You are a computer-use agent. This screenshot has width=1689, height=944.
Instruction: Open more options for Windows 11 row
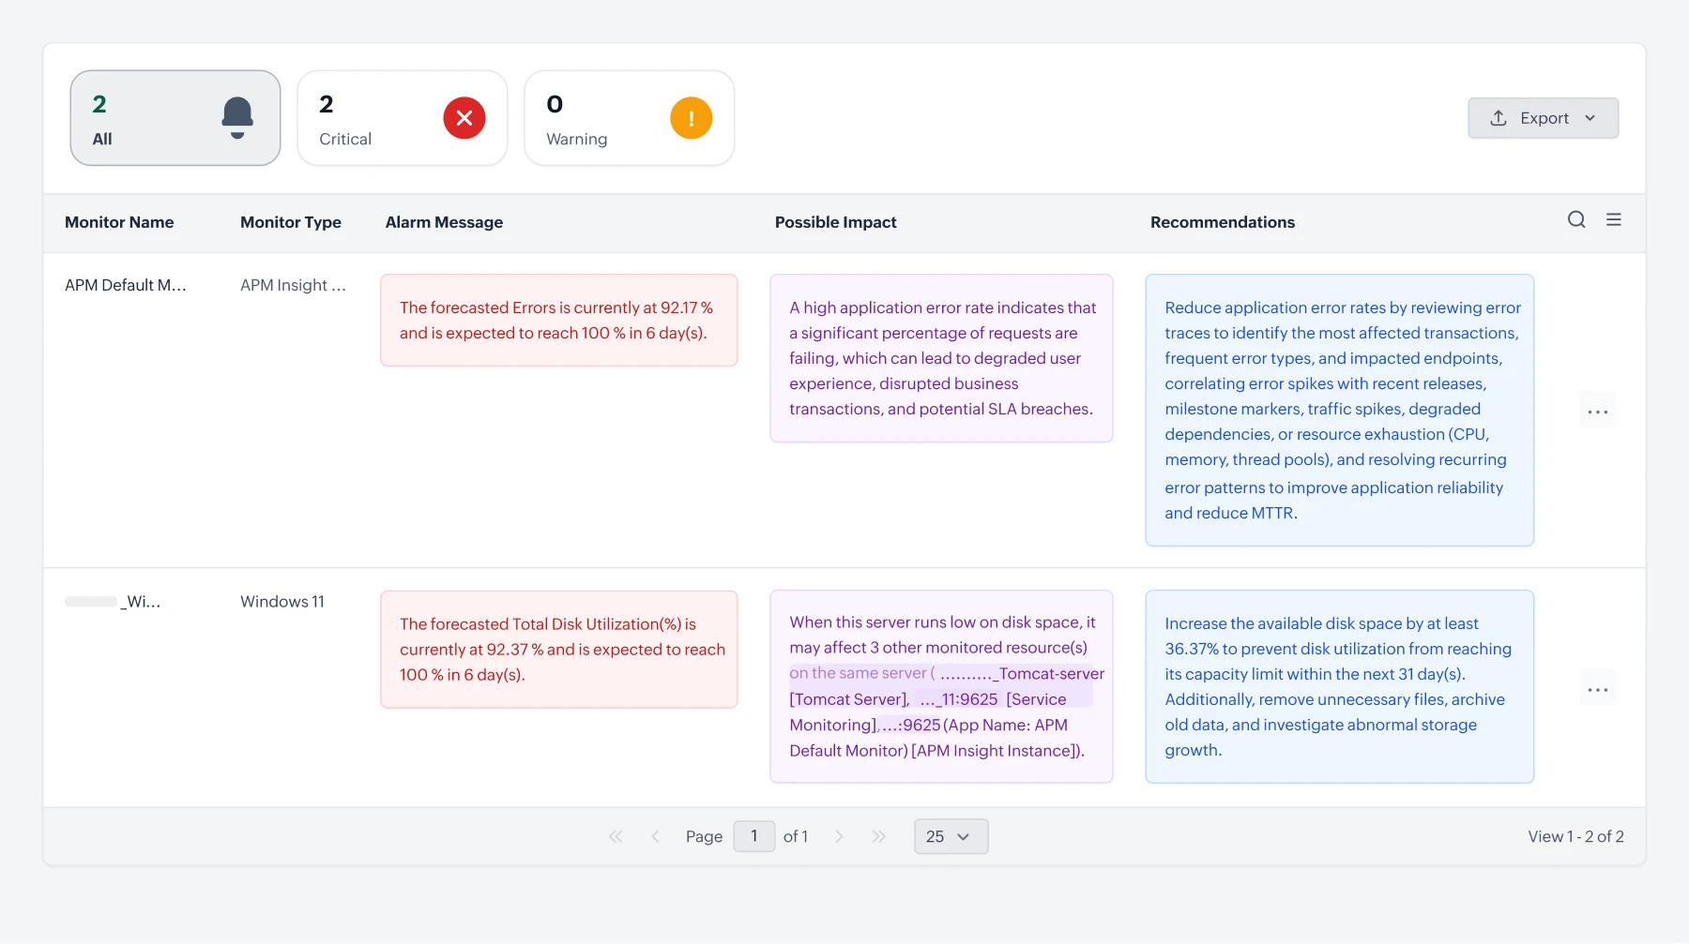click(x=1598, y=690)
